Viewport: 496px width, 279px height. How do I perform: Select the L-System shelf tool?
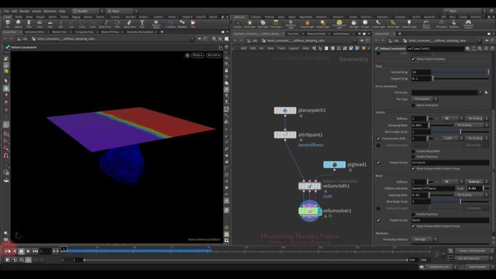171,24
